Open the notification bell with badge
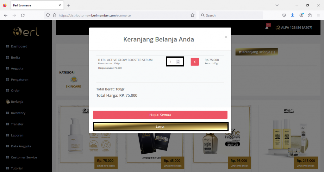 point(267,27)
